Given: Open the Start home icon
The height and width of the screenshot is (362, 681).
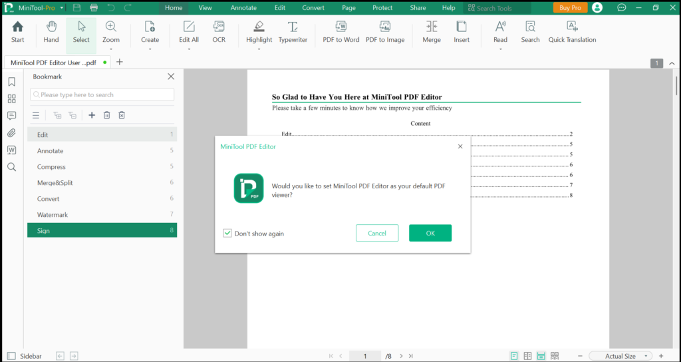Looking at the screenshot, I should (17, 33).
